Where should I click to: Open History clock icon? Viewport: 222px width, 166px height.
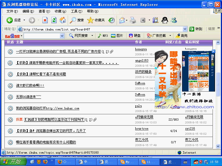112,20
